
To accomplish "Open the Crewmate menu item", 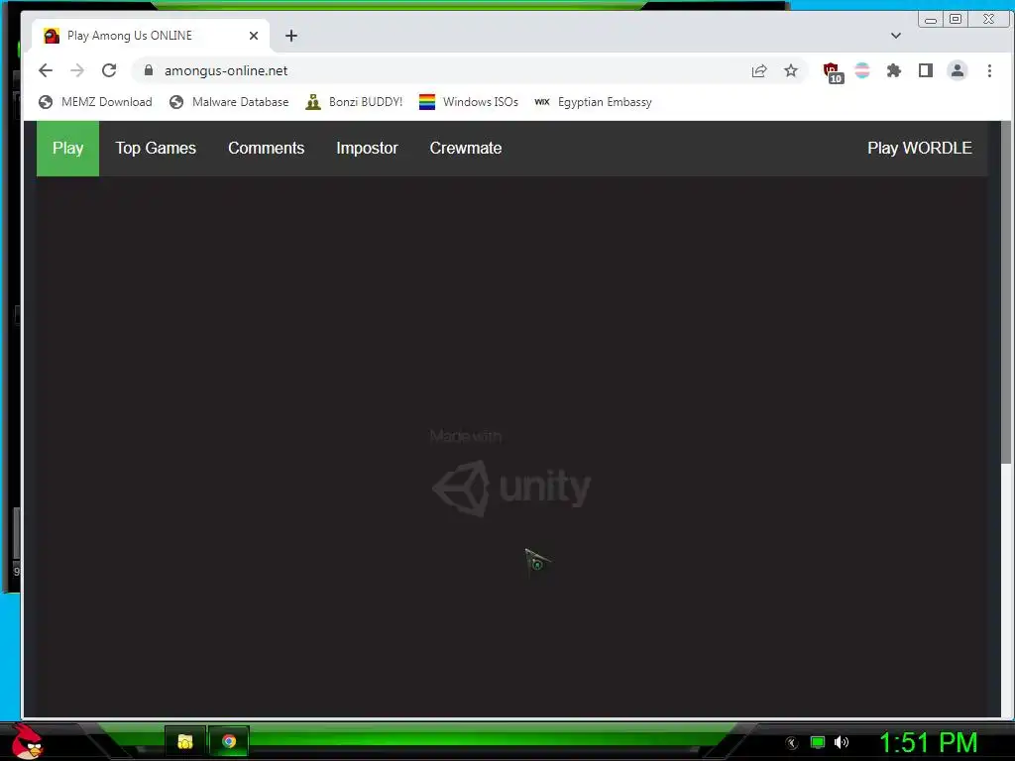I will 466,149.
